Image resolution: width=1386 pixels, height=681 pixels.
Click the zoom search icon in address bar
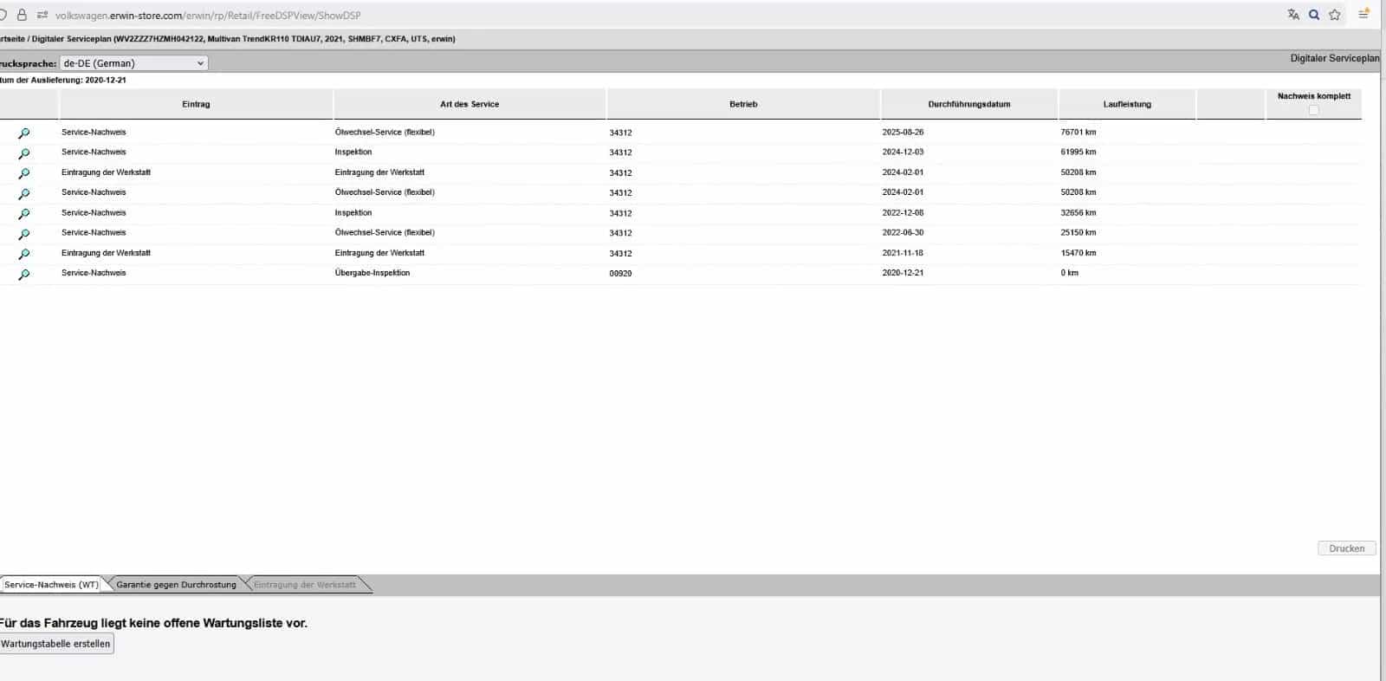1314,15
